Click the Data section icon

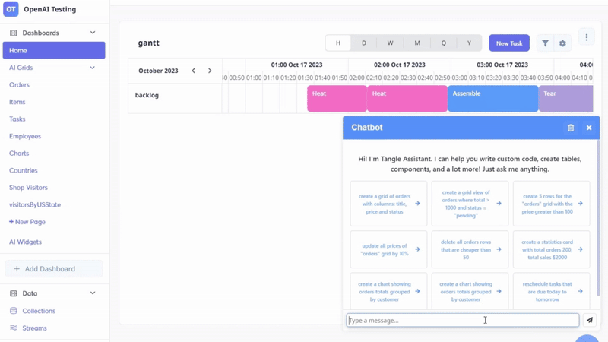tap(14, 293)
